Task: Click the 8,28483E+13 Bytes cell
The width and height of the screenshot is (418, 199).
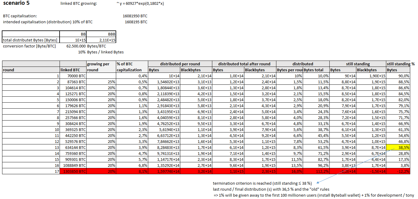Action: pos(164,147)
